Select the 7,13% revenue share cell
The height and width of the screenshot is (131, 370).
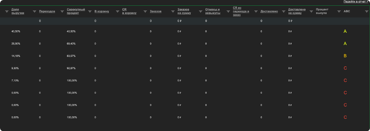click(15, 80)
